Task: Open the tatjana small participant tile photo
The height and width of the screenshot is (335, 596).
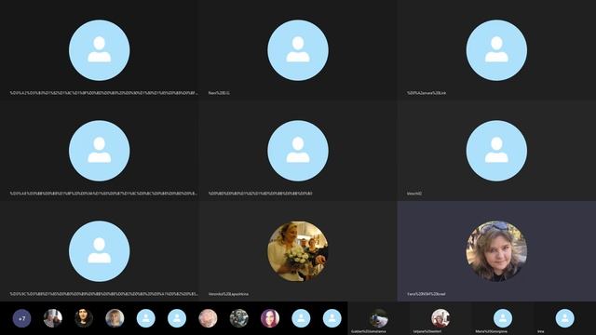Action: pos(440,318)
